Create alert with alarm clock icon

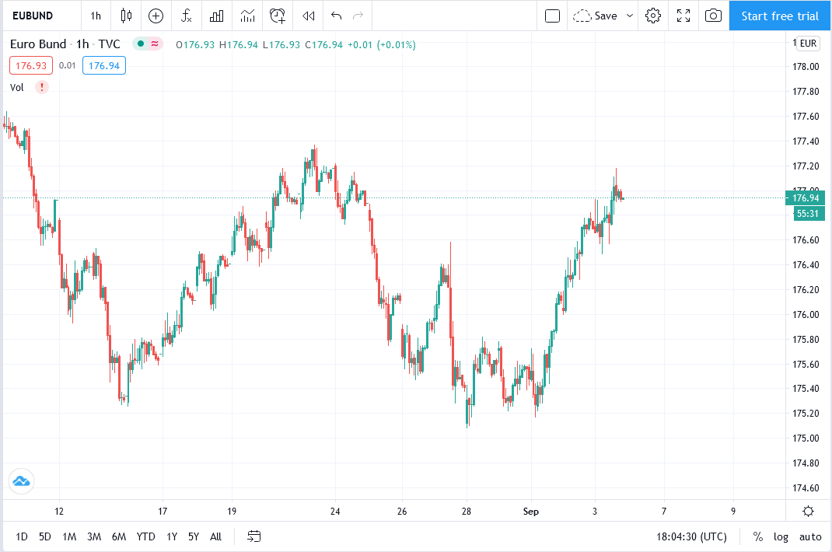278,16
